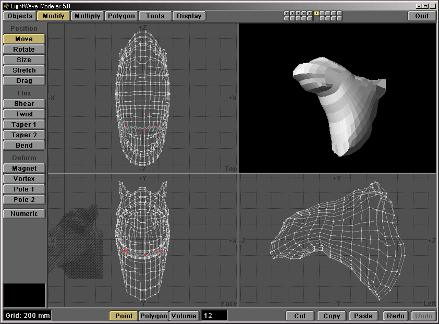
Task: Select the Rotate tool
Action: [24, 50]
